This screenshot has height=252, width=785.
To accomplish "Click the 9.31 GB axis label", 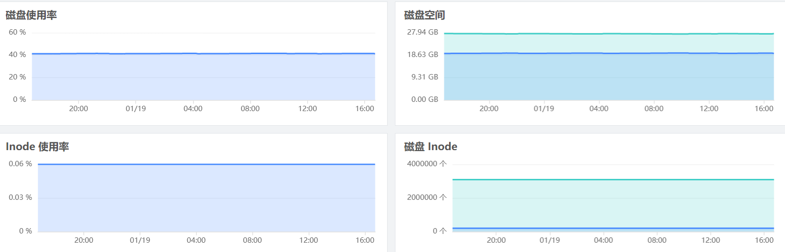I will pyautogui.click(x=424, y=77).
